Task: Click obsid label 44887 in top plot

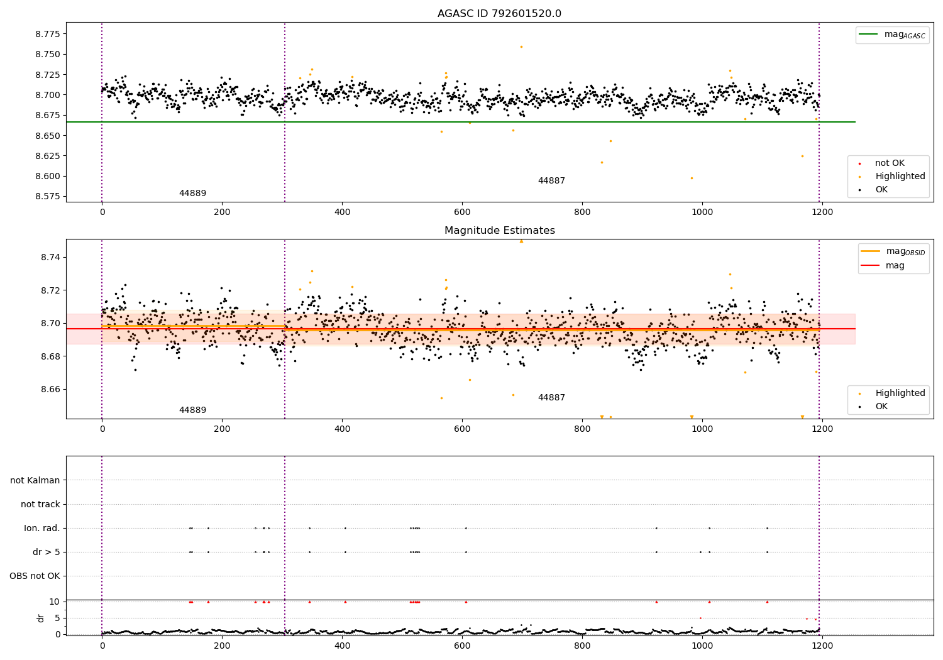Action: (x=551, y=180)
